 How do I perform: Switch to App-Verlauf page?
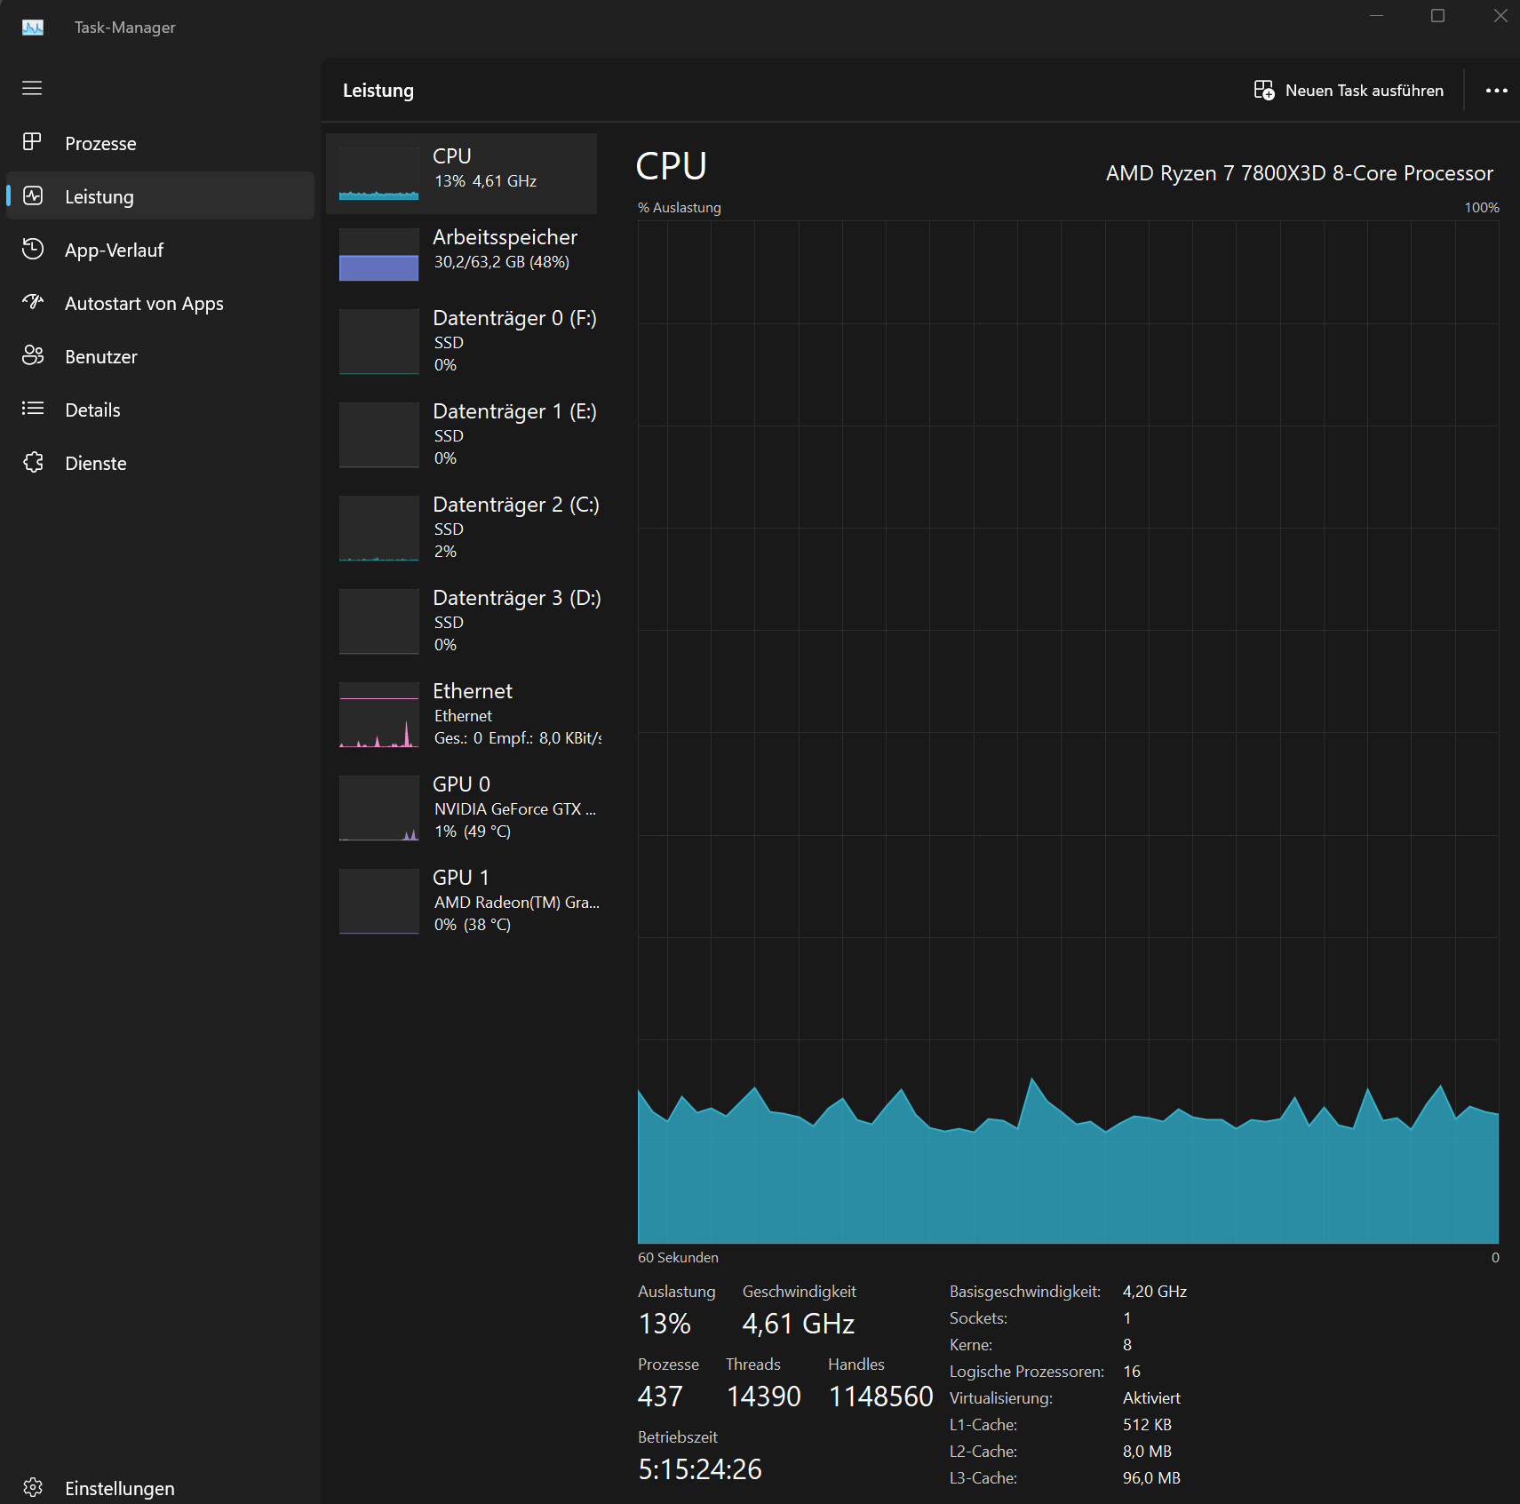coord(160,250)
